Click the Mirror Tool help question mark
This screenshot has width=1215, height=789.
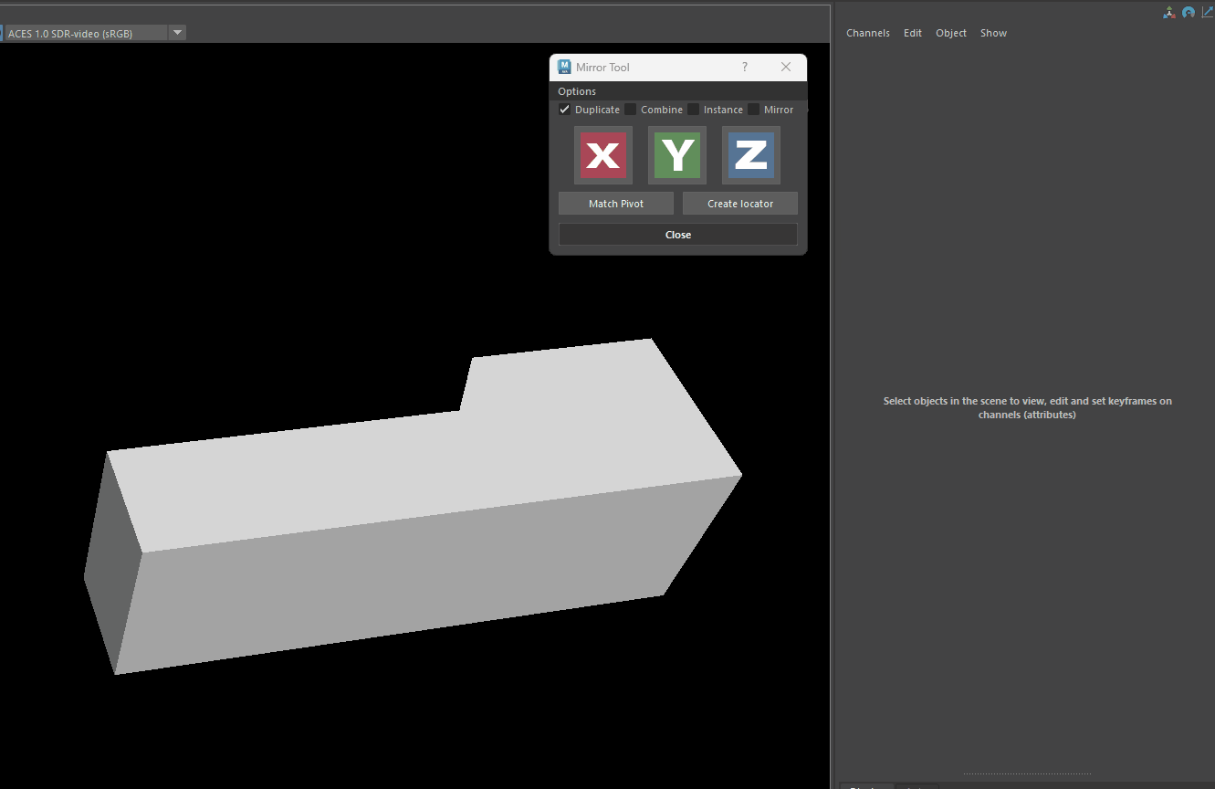pos(745,67)
